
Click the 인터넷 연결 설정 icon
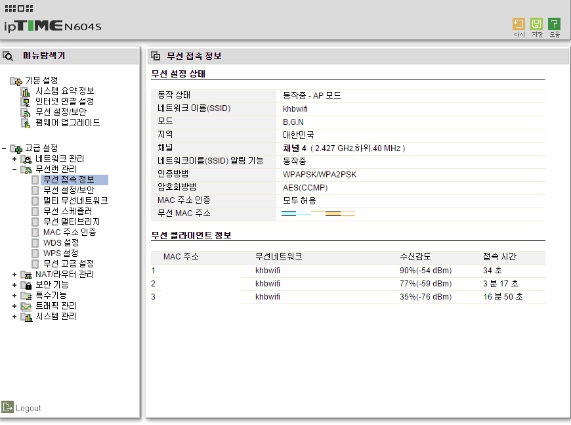[x=26, y=102]
